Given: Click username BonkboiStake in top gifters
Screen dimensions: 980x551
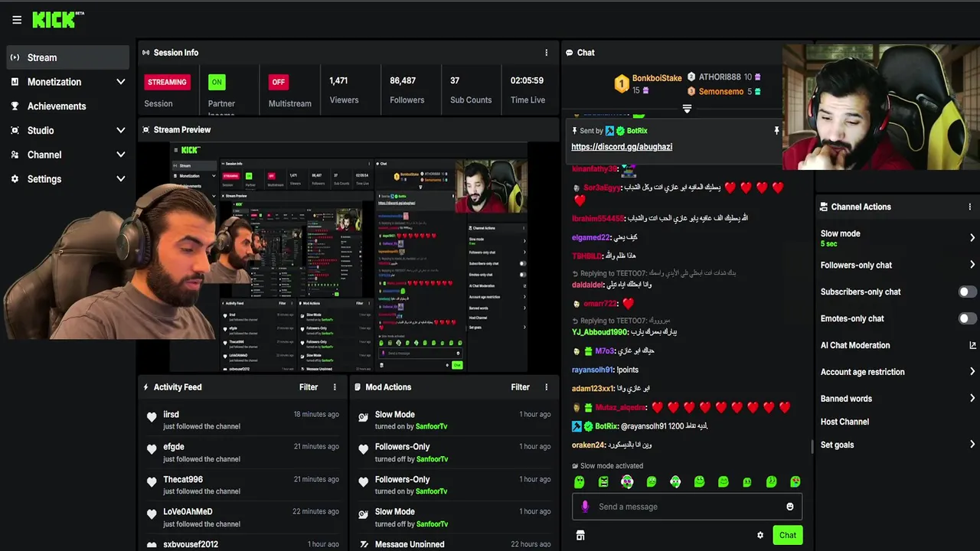Looking at the screenshot, I should (x=657, y=78).
